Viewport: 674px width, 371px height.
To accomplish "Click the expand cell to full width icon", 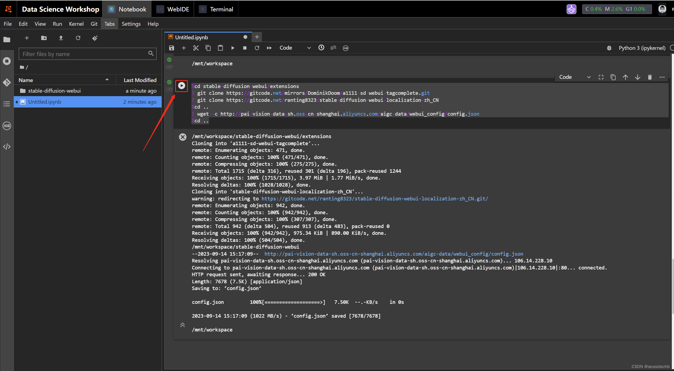I will [x=601, y=77].
